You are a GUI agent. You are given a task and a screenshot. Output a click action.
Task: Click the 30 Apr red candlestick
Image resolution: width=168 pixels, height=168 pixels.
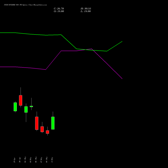[x=20, y=100]
